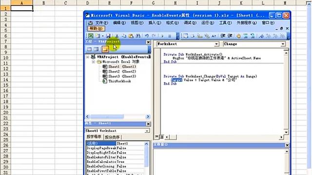The width and height of the screenshot is (312, 175).
Task: Click the Find binoculars icon
Action: click(138, 36)
